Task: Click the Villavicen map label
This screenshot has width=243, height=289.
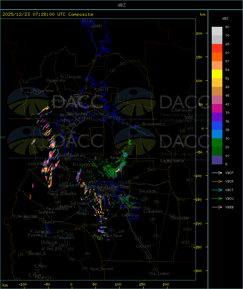Action: [71, 77]
